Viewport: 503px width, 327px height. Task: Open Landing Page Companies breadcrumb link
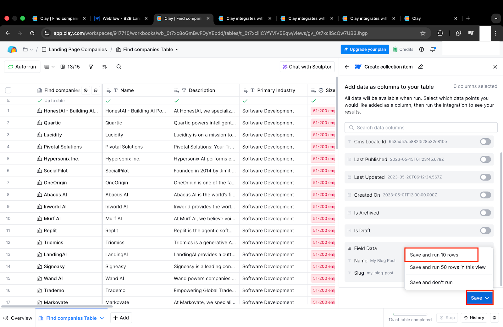click(75, 49)
